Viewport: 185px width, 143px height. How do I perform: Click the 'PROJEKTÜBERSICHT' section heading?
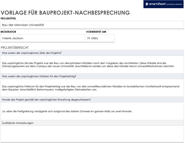tap(15, 48)
